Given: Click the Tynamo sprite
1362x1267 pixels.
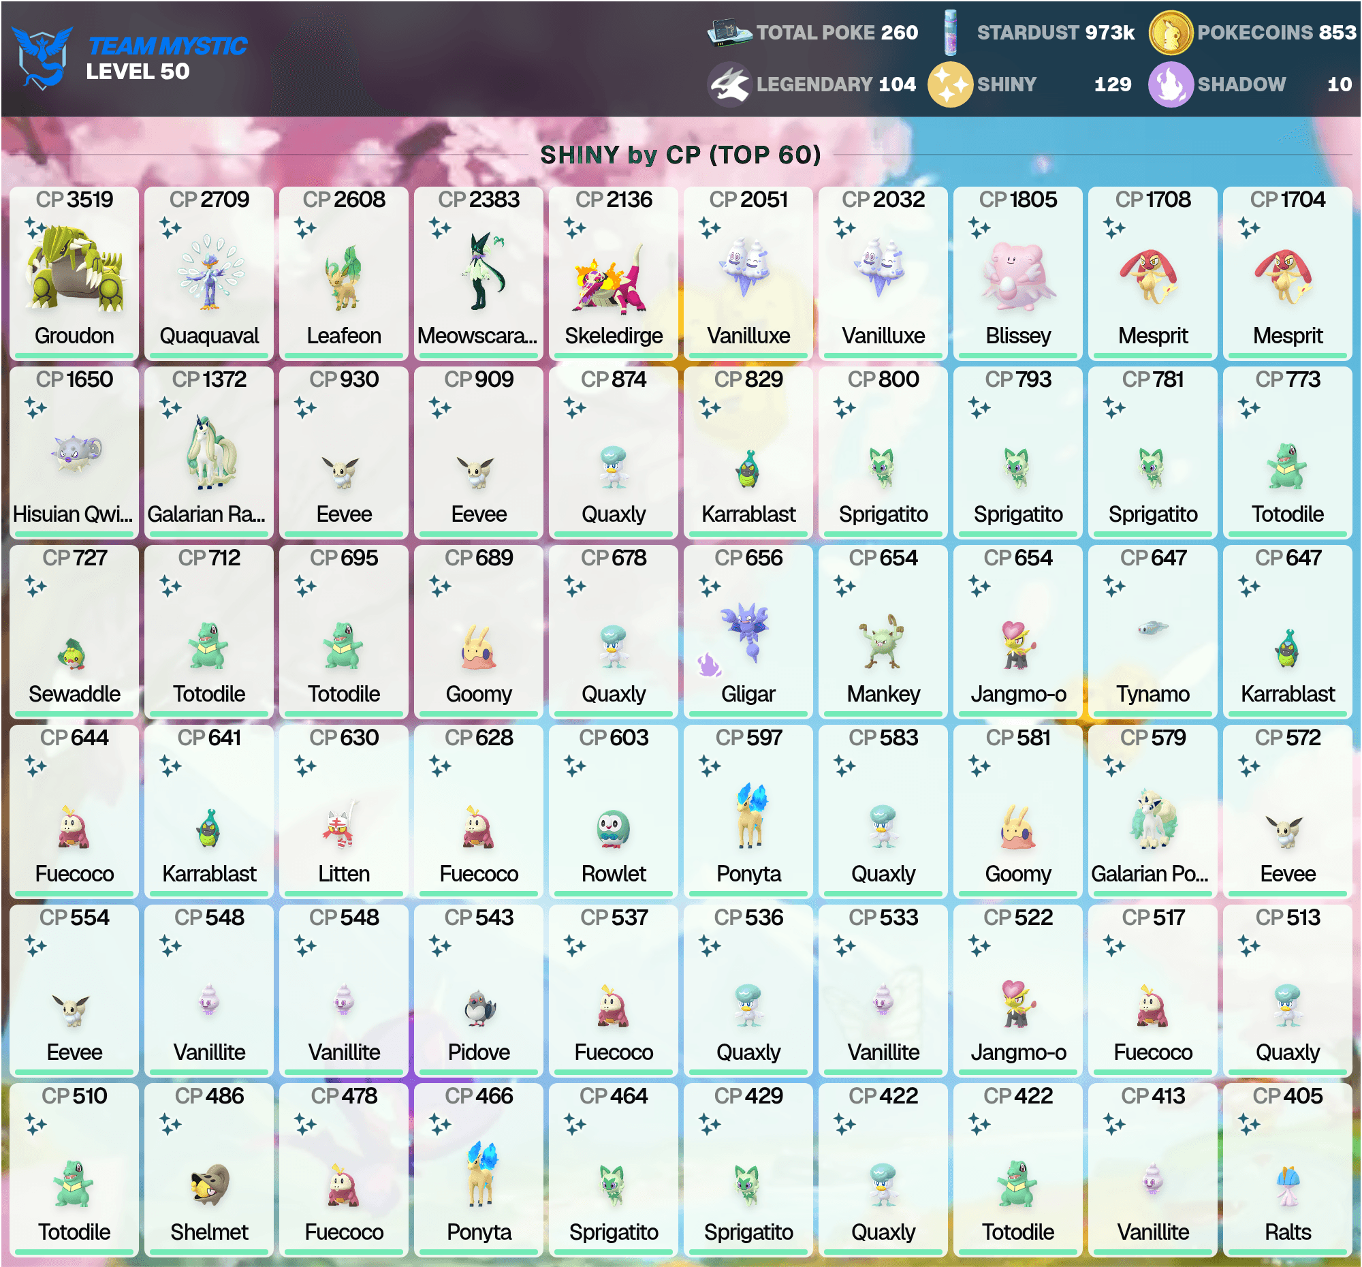Looking at the screenshot, I should coord(1152,627).
